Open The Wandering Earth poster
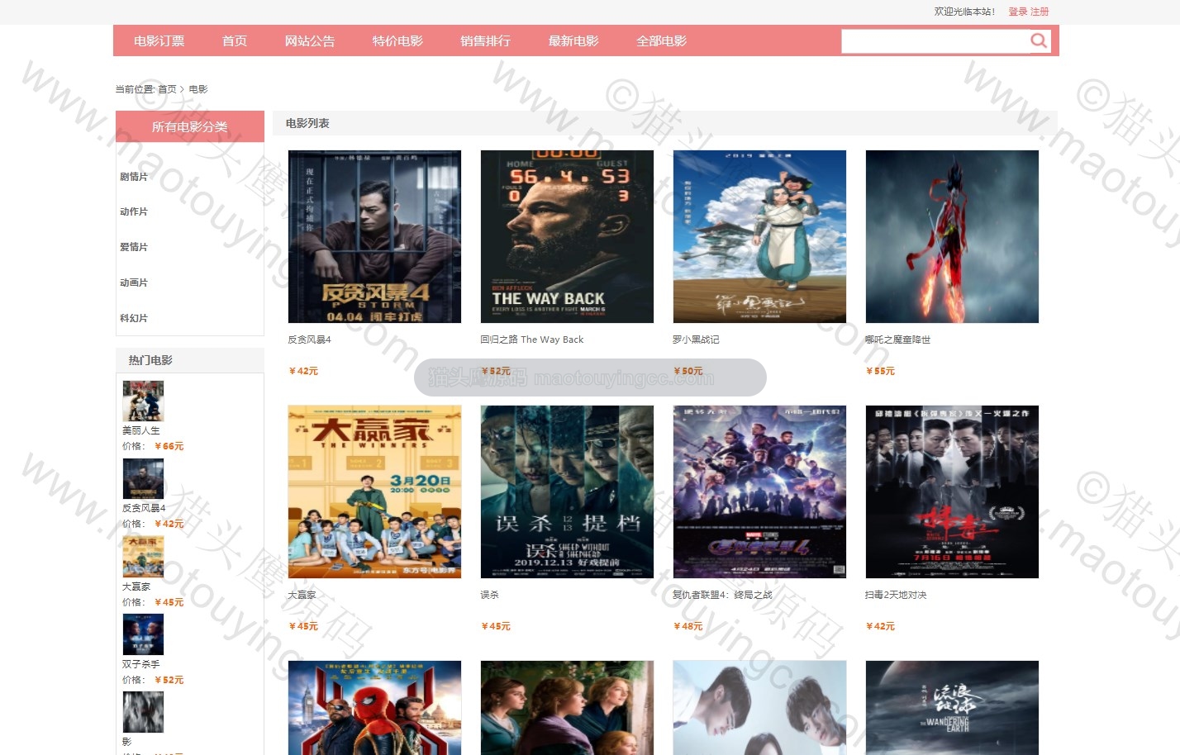The image size is (1180, 755). pos(952,707)
